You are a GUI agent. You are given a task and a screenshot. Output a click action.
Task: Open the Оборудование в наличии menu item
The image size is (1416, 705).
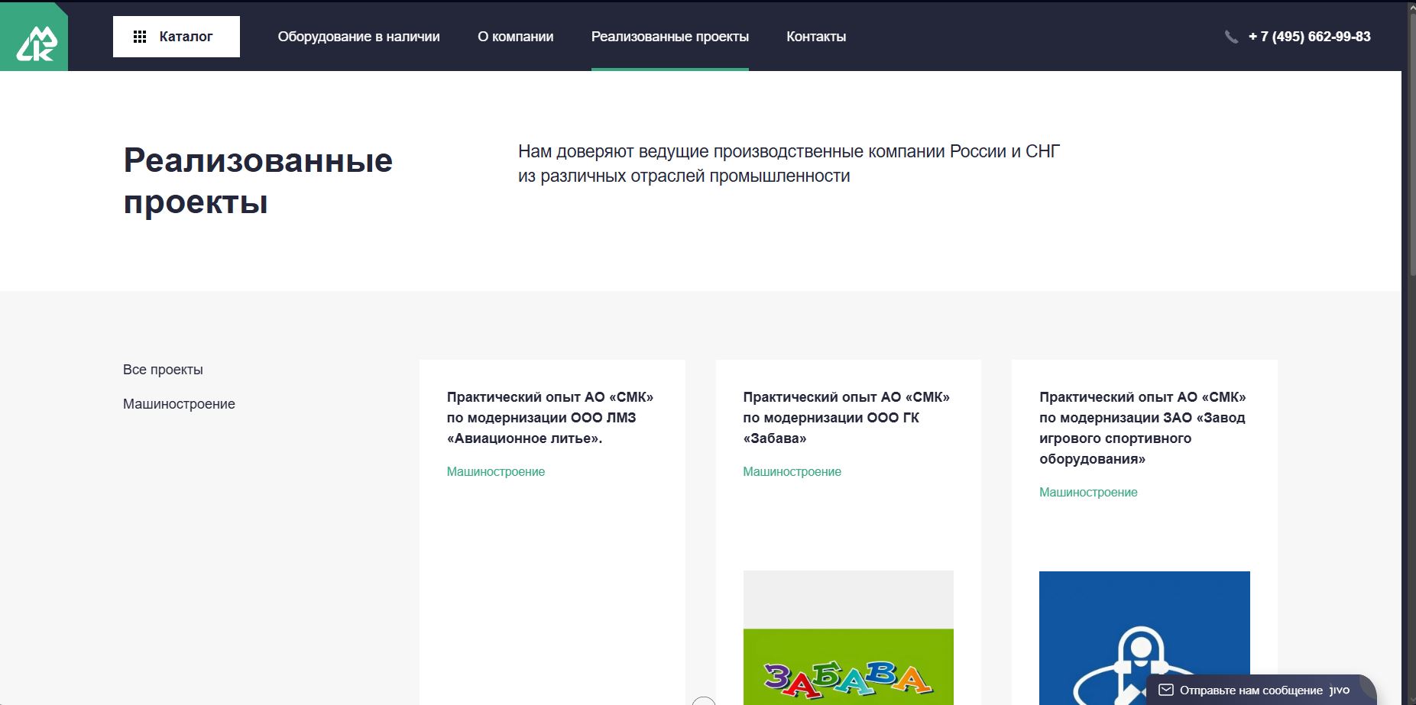pyautogui.click(x=358, y=37)
